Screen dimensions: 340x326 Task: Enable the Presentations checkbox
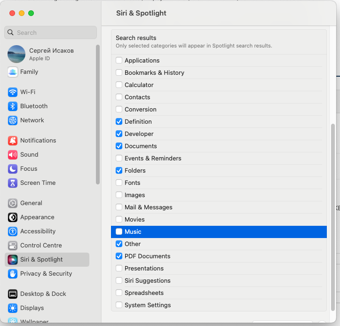[x=119, y=268]
